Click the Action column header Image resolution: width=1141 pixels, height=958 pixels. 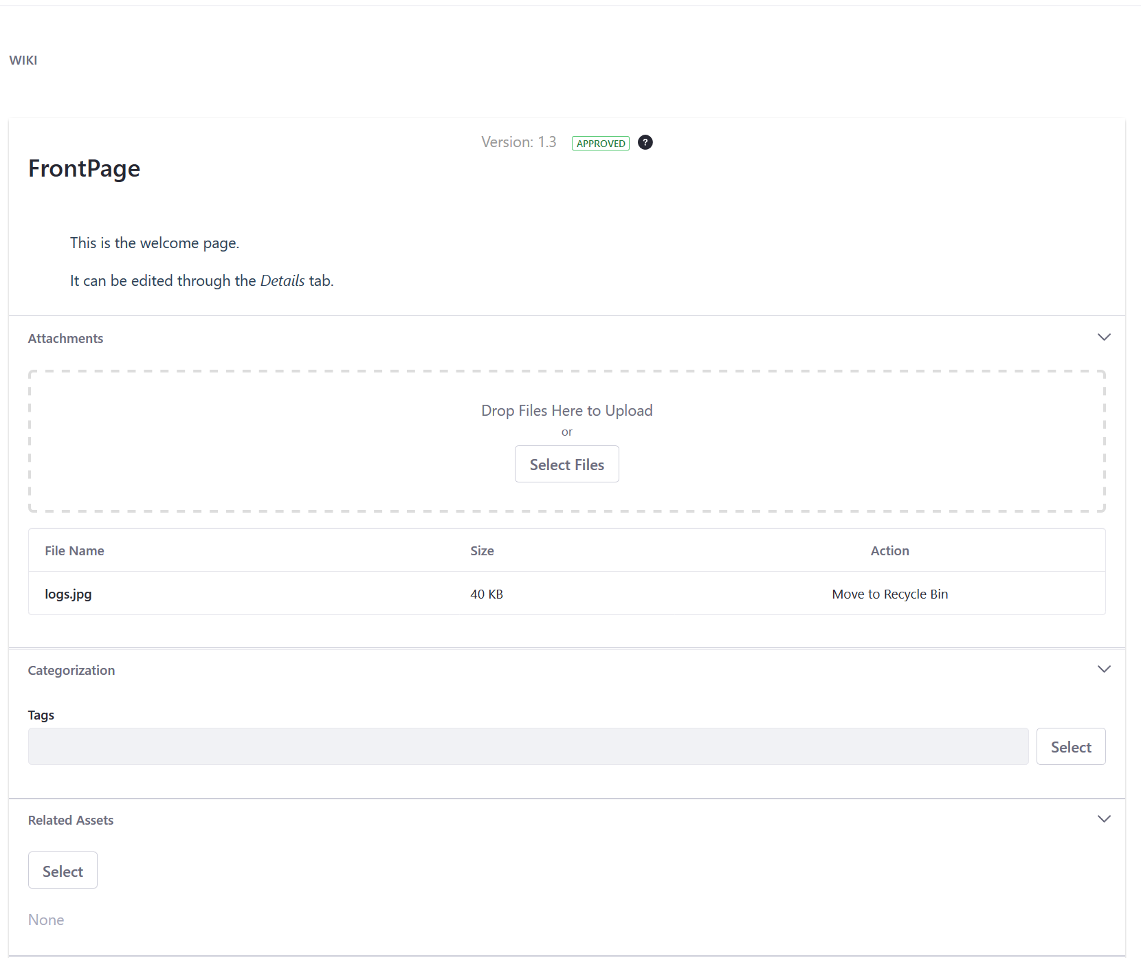coord(889,550)
